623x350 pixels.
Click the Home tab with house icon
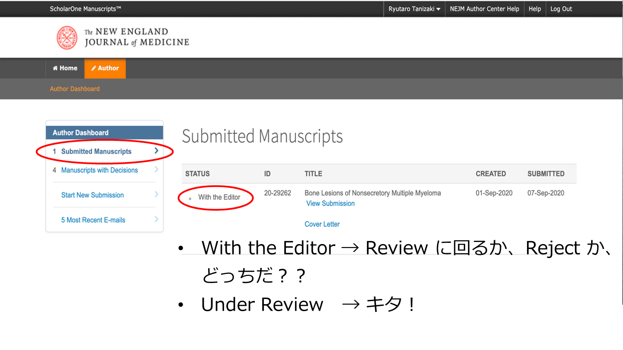[x=65, y=68]
